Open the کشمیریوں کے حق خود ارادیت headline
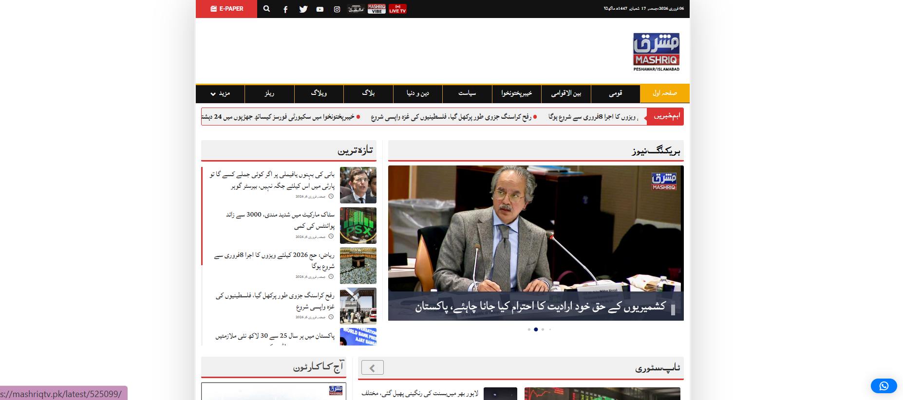 pos(540,307)
